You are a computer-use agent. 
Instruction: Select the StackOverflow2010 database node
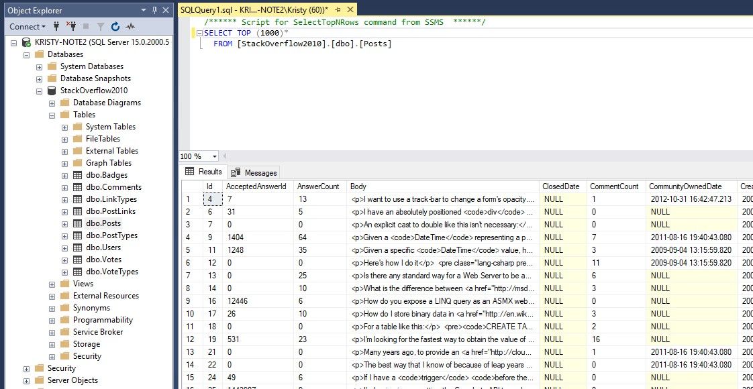click(x=93, y=91)
